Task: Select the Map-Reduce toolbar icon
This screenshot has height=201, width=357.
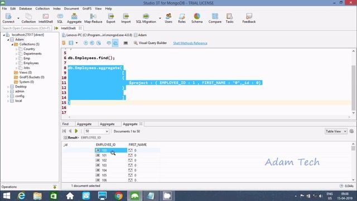Action: click(93, 18)
